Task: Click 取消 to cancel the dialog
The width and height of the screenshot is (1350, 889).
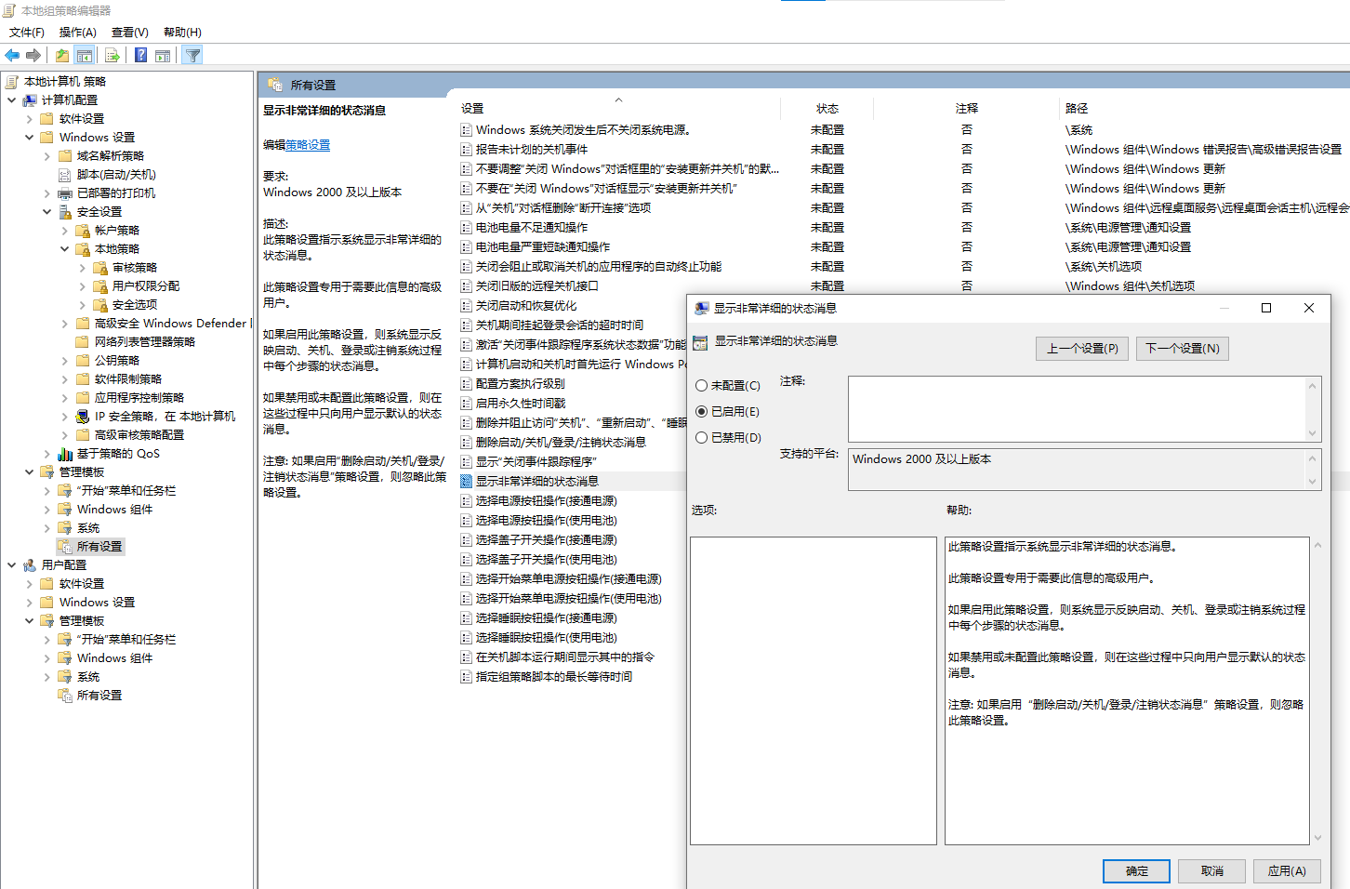Action: tap(1212, 871)
